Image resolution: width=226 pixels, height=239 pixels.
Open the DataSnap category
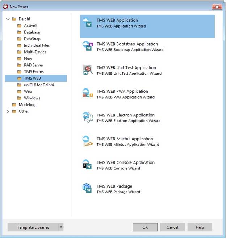tap(32, 39)
